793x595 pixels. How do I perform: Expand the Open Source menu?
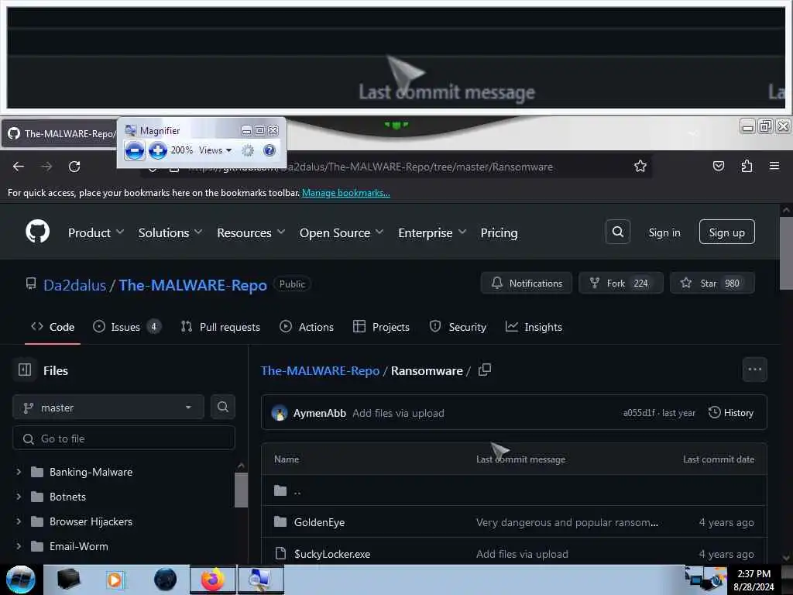pos(342,232)
